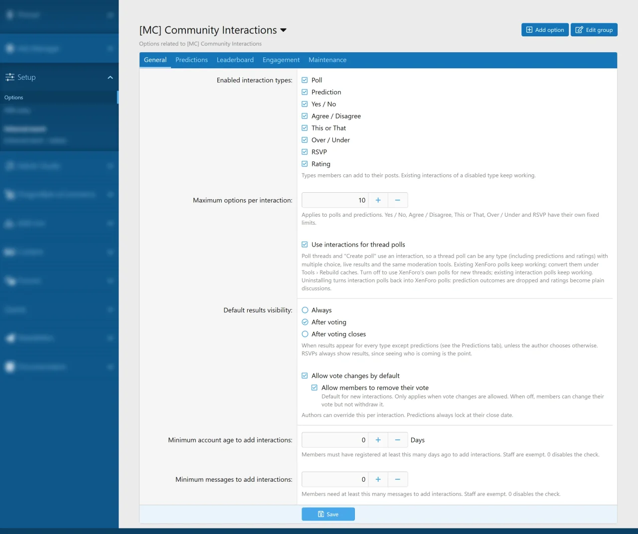
Task: Decrease minimum account age days
Action: pyautogui.click(x=398, y=440)
